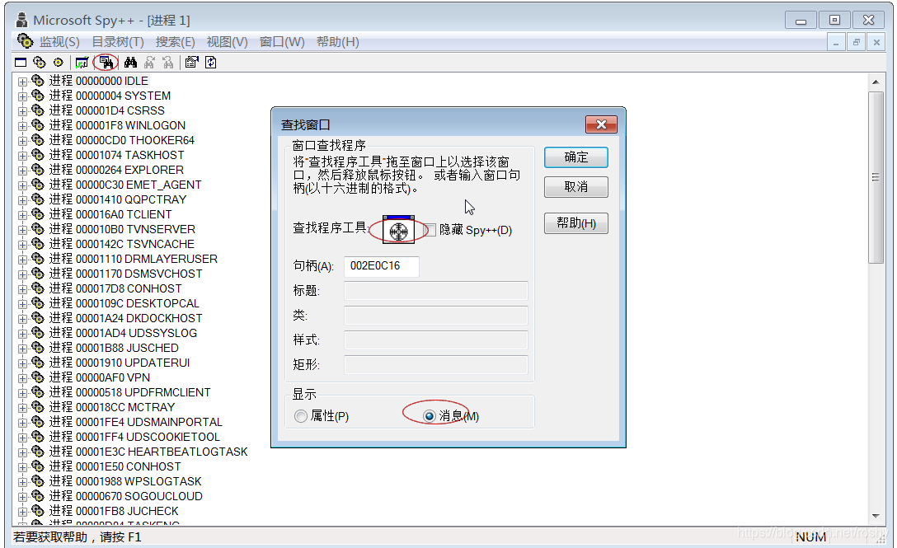The height and width of the screenshot is (548, 897).
Task: Click the Finder Tool crosshair icon
Action: click(x=399, y=230)
